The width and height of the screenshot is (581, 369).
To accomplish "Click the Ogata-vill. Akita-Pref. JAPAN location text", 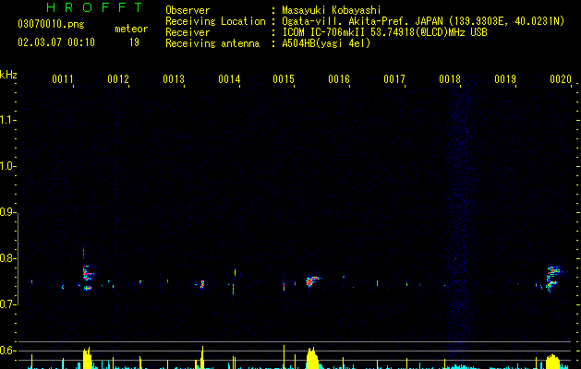I will tap(423, 21).
